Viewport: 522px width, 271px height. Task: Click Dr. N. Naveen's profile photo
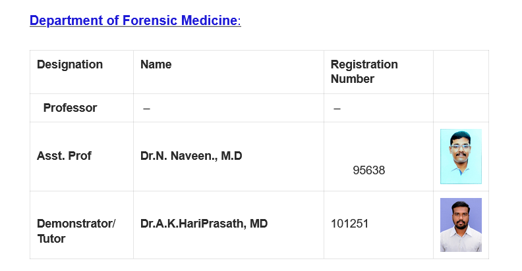point(461,157)
